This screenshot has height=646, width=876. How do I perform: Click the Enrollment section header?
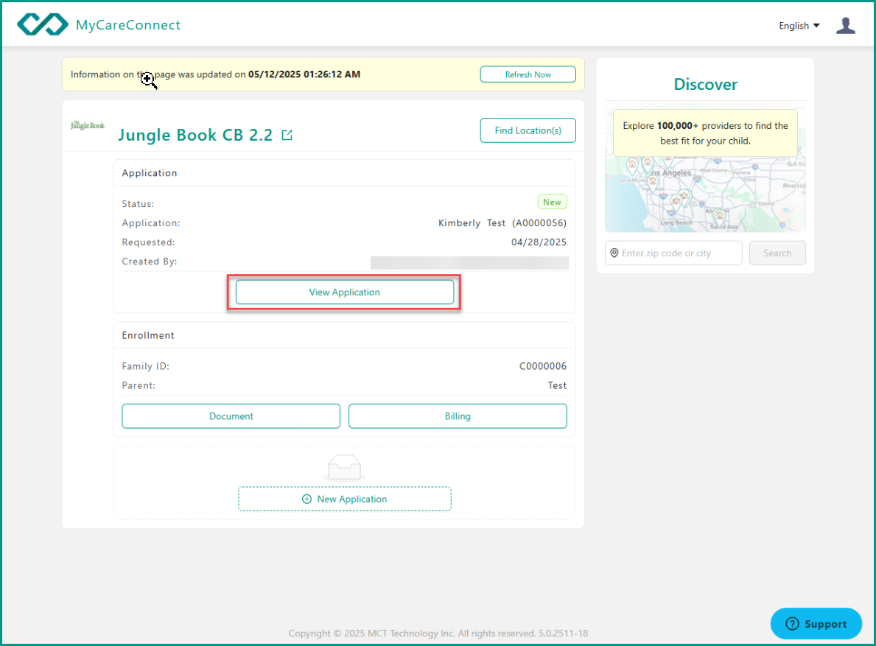tap(148, 336)
